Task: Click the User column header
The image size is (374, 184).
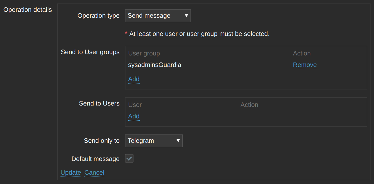Action: 135,105
